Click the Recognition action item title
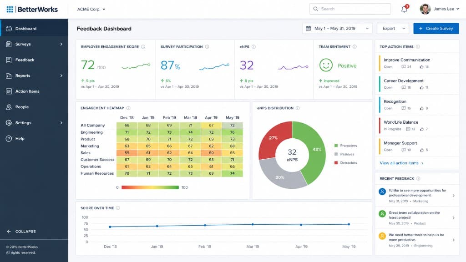 (395, 101)
